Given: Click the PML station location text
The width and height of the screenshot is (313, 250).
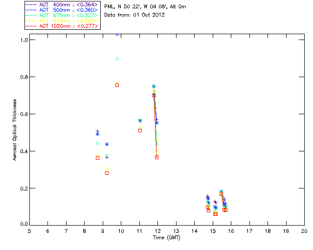Looking at the screenshot, I should 145,7.
